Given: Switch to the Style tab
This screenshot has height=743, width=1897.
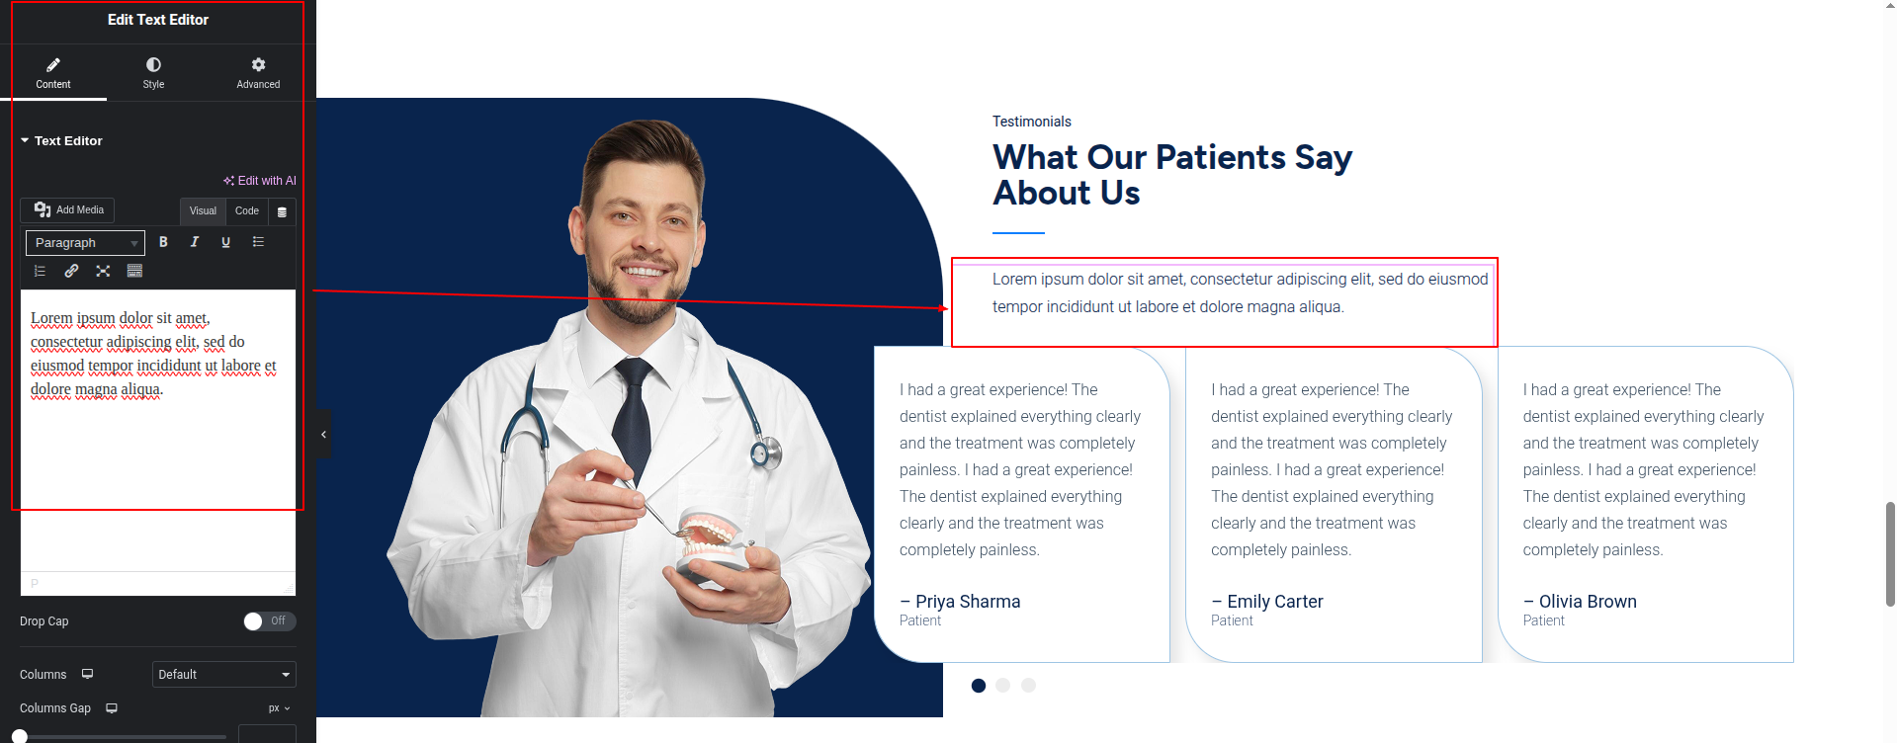Looking at the screenshot, I should coord(153,73).
